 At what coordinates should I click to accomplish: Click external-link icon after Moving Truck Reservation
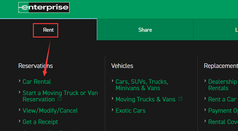pos(60,99)
